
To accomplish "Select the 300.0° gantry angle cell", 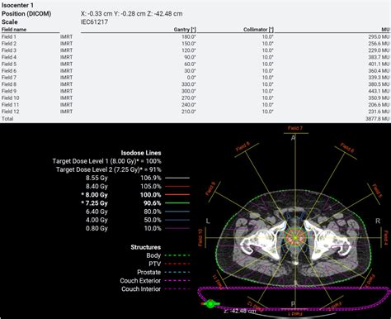I will point(188,91).
